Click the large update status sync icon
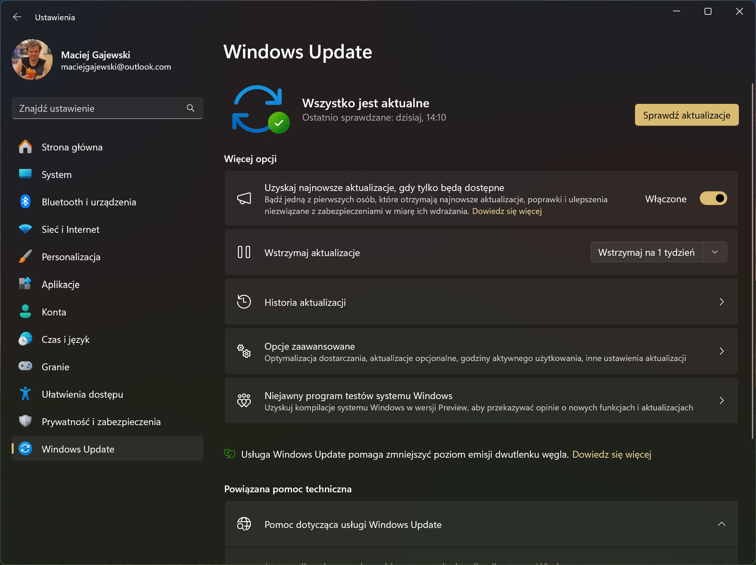 (261, 109)
